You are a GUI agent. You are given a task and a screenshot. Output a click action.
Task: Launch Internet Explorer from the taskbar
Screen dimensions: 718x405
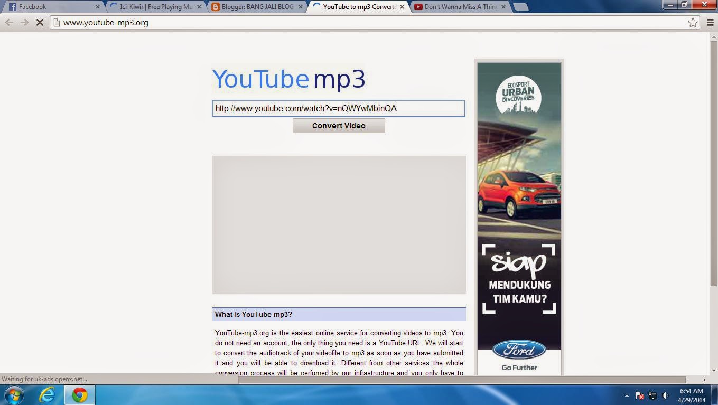coord(47,395)
